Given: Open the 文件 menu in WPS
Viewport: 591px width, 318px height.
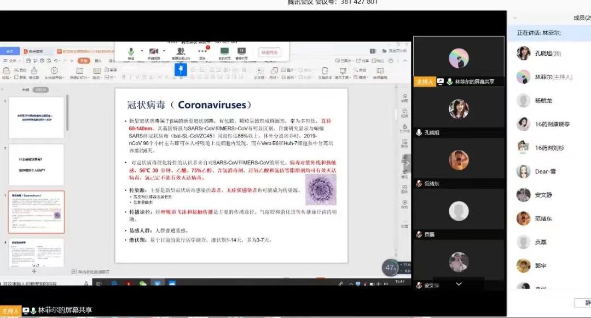Looking at the screenshot, I should [x=10, y=61].
